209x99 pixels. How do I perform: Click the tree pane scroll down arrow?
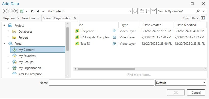pyautogui.click(x=67, y=76)
